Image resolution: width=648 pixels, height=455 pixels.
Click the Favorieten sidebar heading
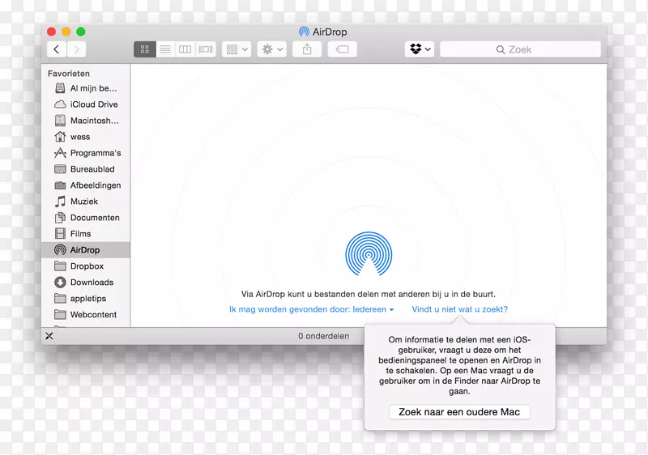pos(69,74)
